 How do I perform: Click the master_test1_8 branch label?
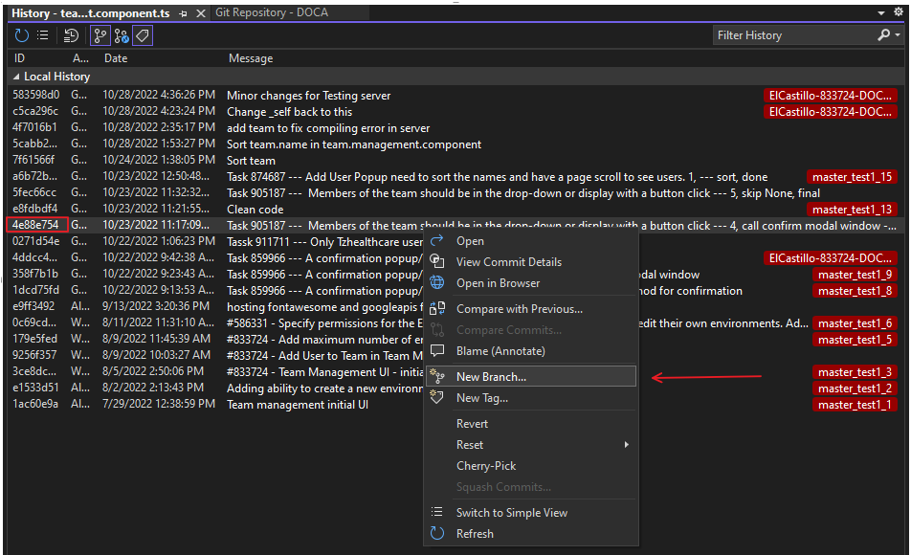tap(855, 291)
